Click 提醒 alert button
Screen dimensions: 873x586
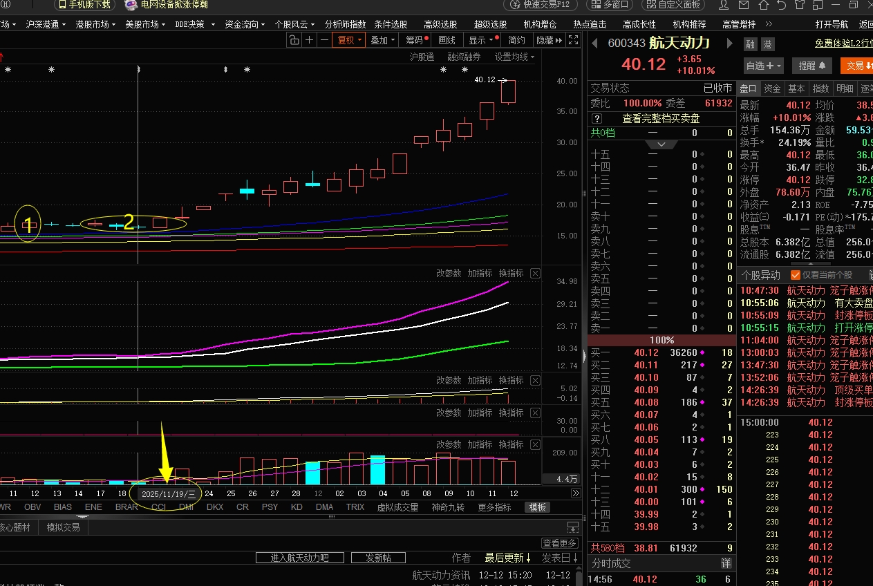(x=812, y=66)
